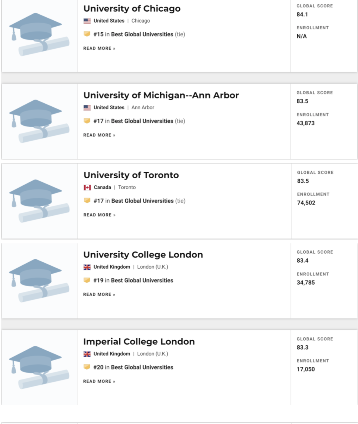Click the UK flag for Imperial College London
The height and width of the screenshot is (424, 358).
click(87, 354)
